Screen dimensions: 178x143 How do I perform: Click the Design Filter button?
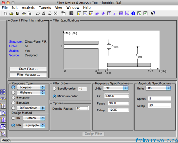[93, 134]
